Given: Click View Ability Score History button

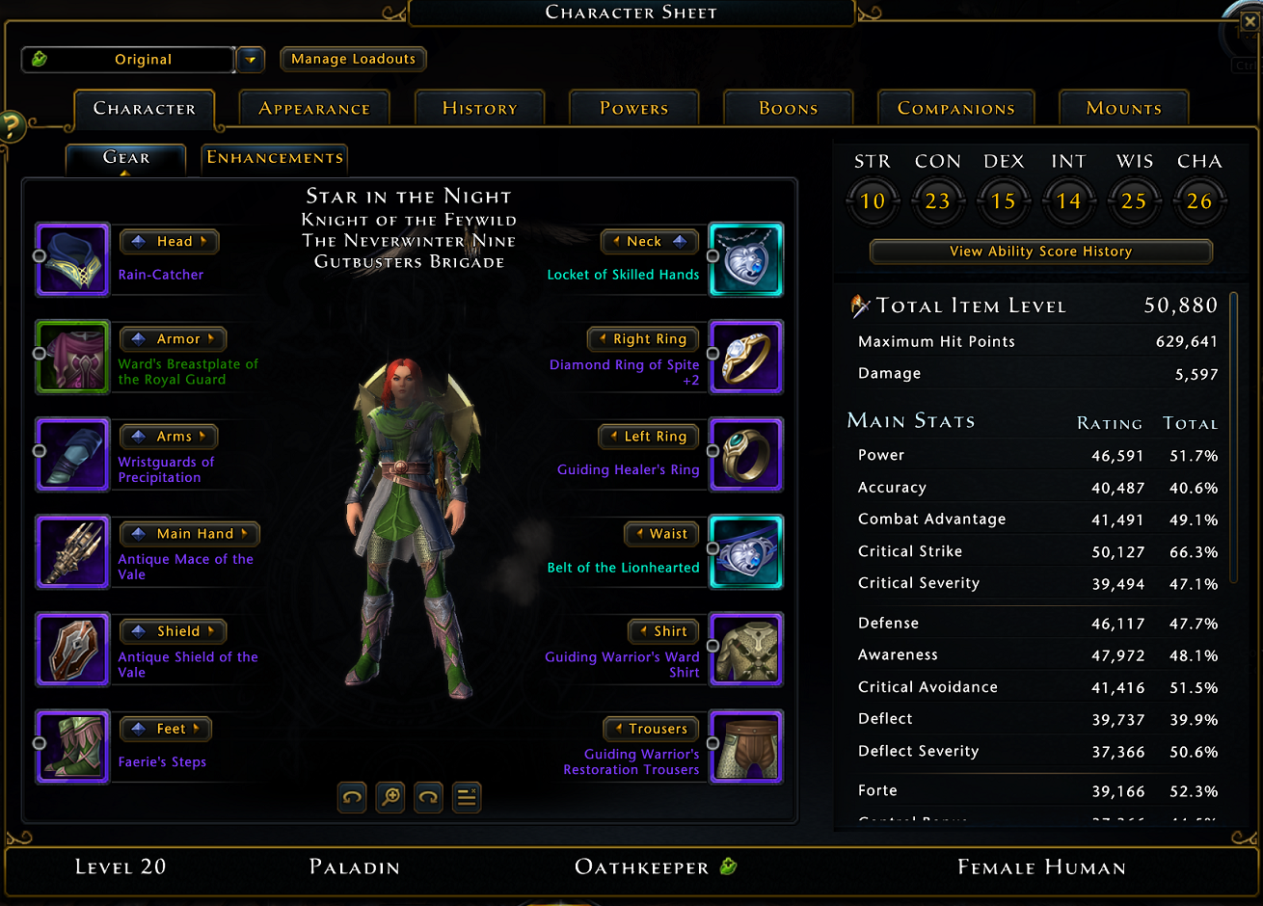Looking at the screenshot, I should pyautogui.click(x=1040, y=252).
